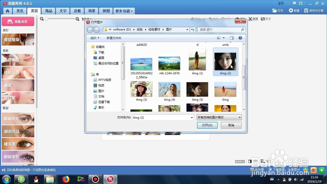Select the 腮红笔 tool
This screenshot has height=184, width=327.
tap(18, 98)
